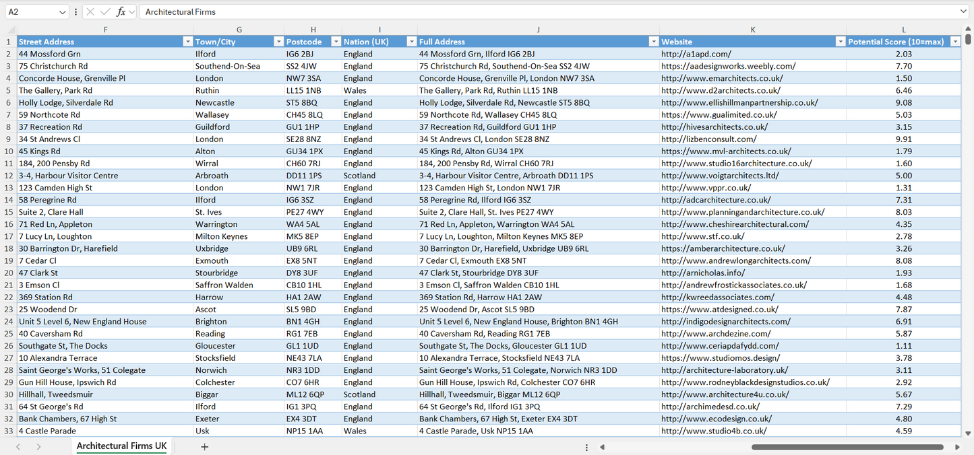Image resolution: width=974 pixels, height=455 pixels.
Task: Open the filter dropdown on the Website column
Action: [841, 41]
